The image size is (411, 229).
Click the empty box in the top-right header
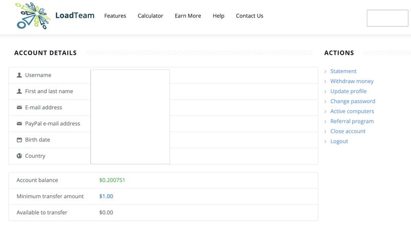387,18
